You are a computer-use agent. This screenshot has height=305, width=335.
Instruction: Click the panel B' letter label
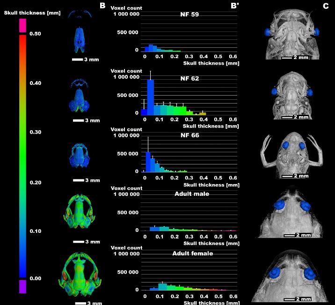[234, 6]
